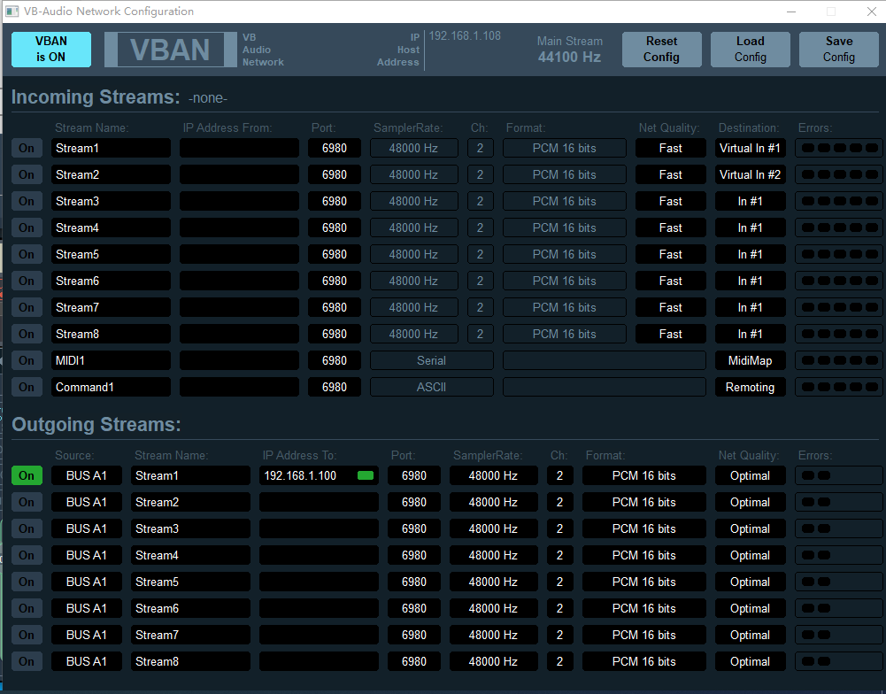Click the IP Address To field for outgoing Stream2
Image resolution: width=886 pixels, height=694 pixels.
320,503
